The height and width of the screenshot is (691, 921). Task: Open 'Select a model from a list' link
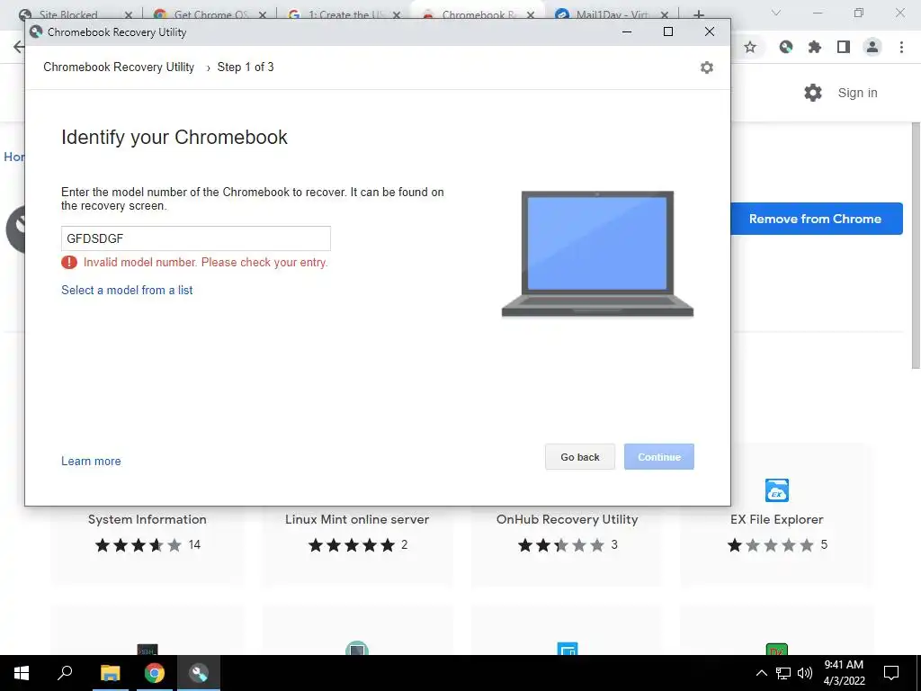click(x=127, y=291)
